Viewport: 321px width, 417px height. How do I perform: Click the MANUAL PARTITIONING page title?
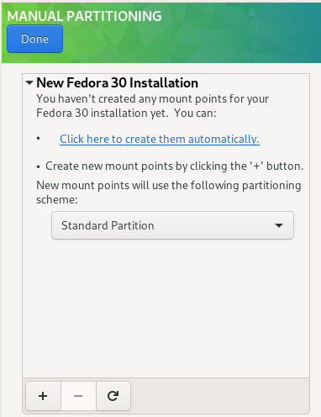tap(84, 16)
